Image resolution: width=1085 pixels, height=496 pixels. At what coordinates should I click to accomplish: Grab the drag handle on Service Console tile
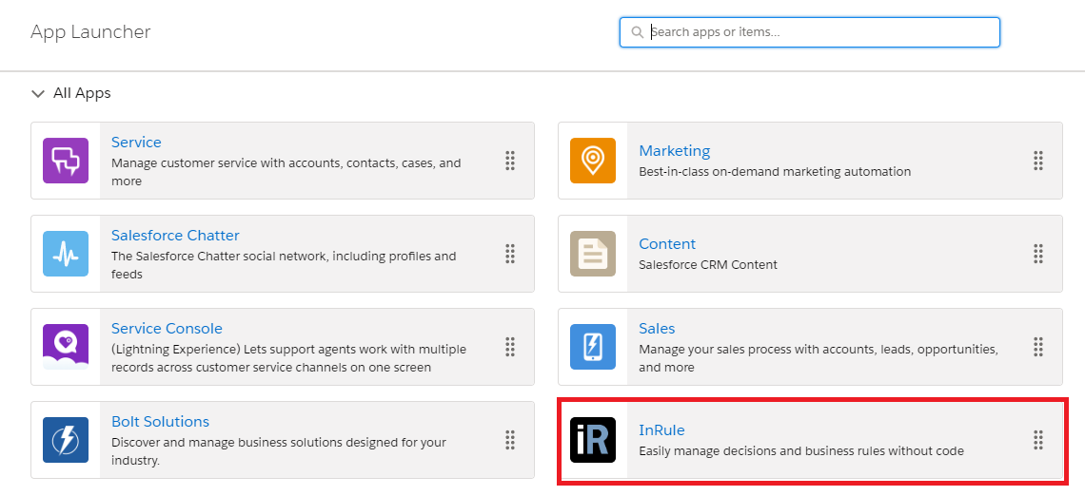[x=510, y=347]
